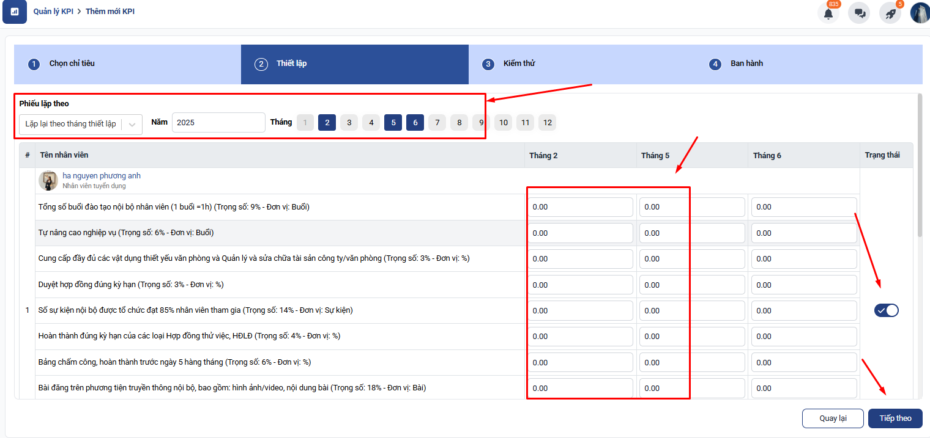Click the chevron arrow of repeat dropdown
Image resolution: width=930 pixels, height=438 pixels.
coord(132,124)
